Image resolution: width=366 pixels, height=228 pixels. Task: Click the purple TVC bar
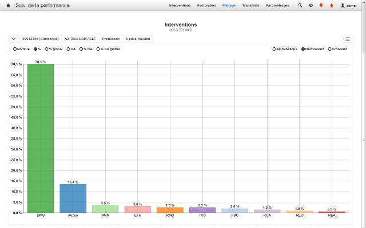coord(202,210)
